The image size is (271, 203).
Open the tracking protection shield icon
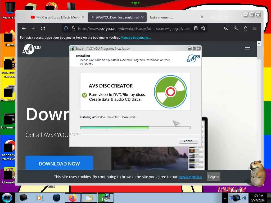[66, 28]
